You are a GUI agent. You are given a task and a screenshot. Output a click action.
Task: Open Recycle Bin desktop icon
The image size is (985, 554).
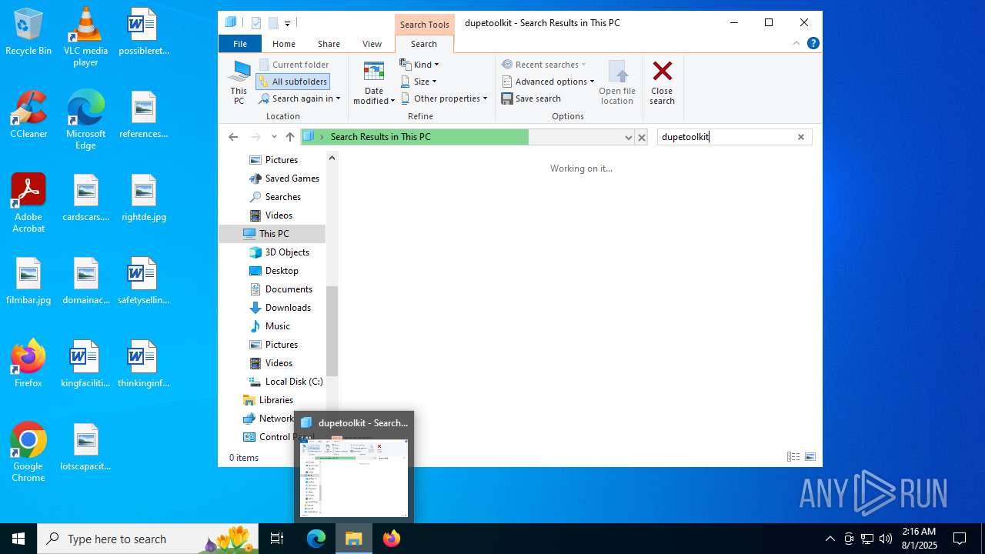click(28, 32)
